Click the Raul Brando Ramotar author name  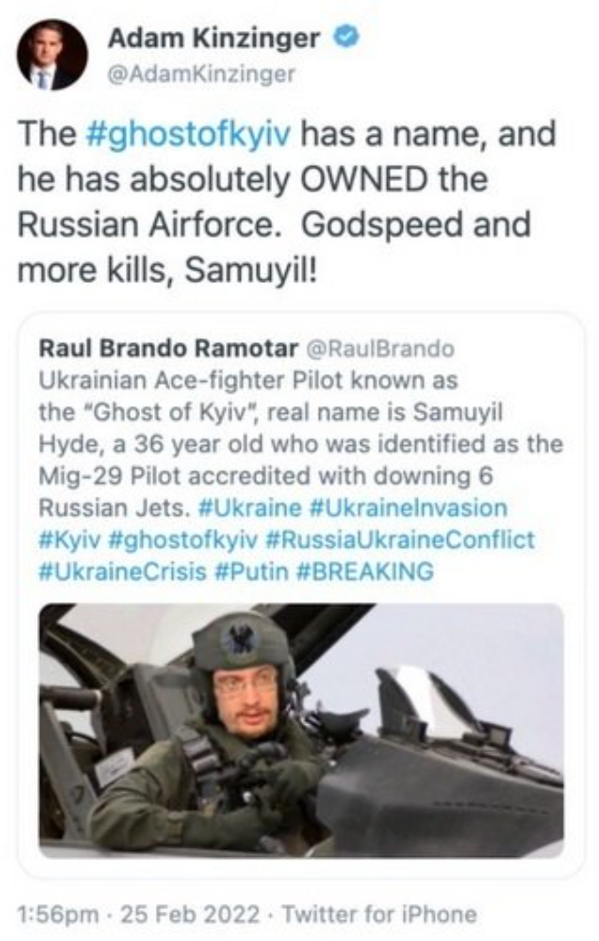(x=168, y=349)
